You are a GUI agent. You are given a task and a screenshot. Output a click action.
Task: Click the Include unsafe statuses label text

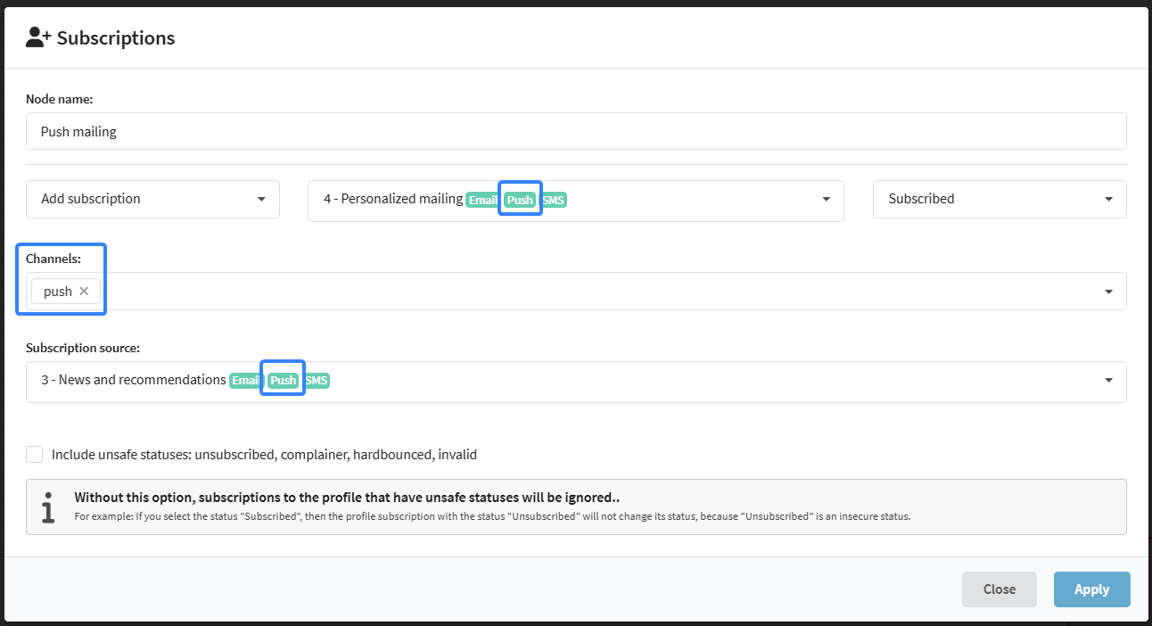(264, 455)
